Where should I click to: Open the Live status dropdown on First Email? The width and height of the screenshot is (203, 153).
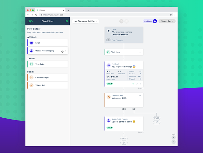coord(110,84)
